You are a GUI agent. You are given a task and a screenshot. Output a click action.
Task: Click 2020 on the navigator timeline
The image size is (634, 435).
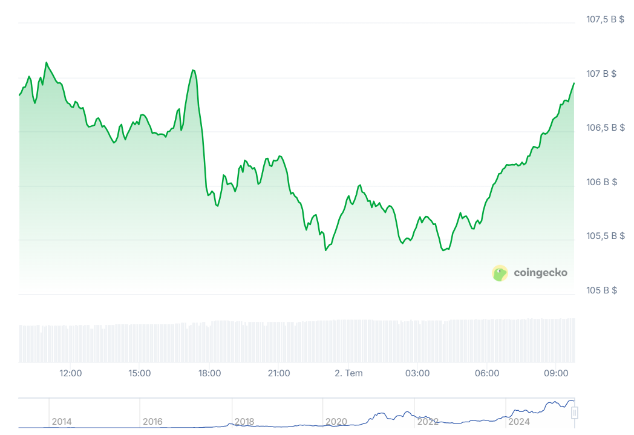point(336,422)
